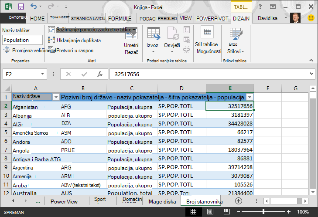
Task: Click the Umetni Rezač slicer icon
Action: [131, 34]
